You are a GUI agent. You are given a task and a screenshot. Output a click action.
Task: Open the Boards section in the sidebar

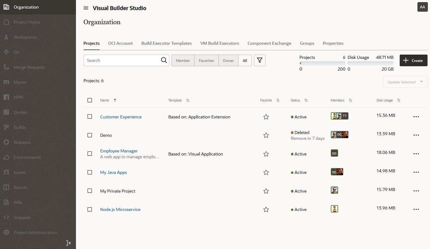(x=20, y=187)
